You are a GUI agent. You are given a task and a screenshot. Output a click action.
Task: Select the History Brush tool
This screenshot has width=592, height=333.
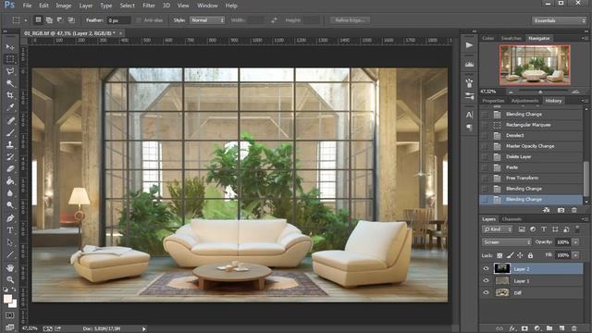(x=10, y=156)
